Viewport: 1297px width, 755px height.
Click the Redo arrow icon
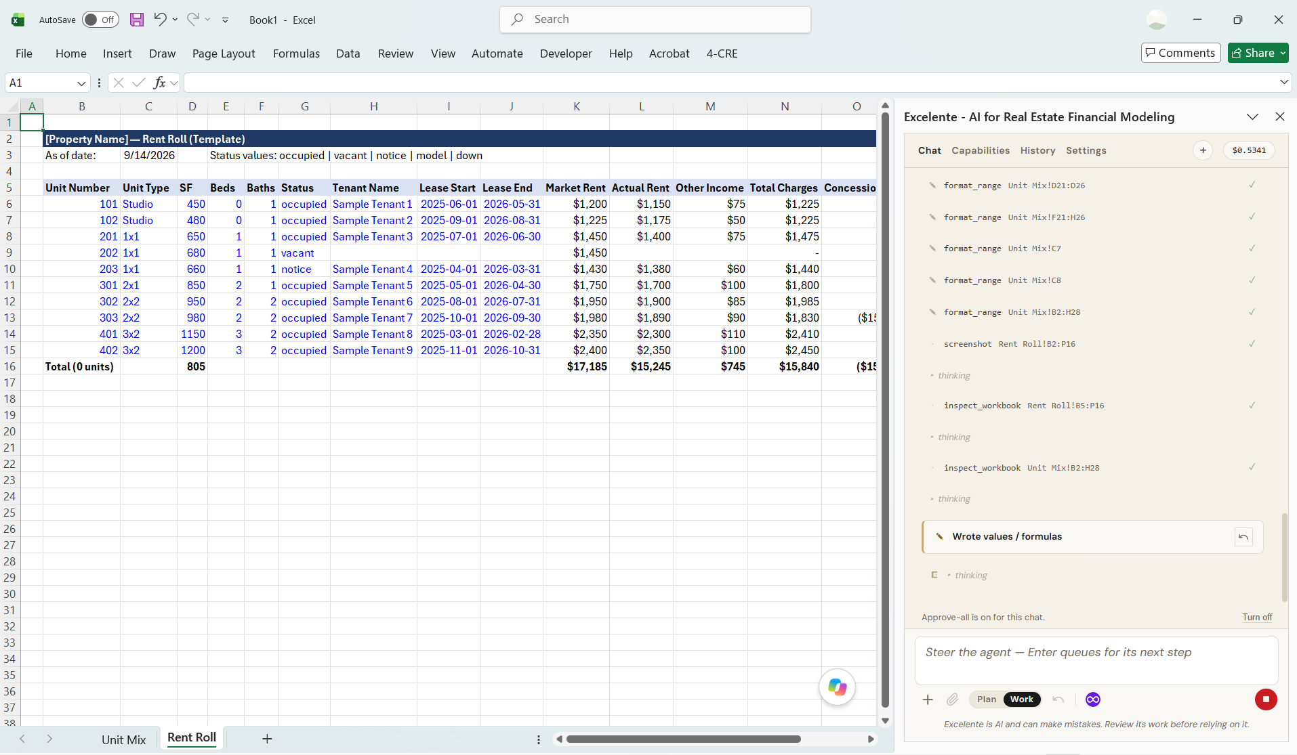pyautogui.click(x=193, y=19)
